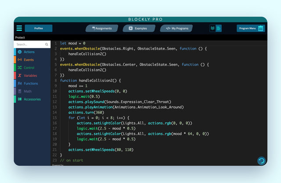This screenshot has height=183, width=281.
Task: Switch to text code view toggle
Action: [219, 28]
